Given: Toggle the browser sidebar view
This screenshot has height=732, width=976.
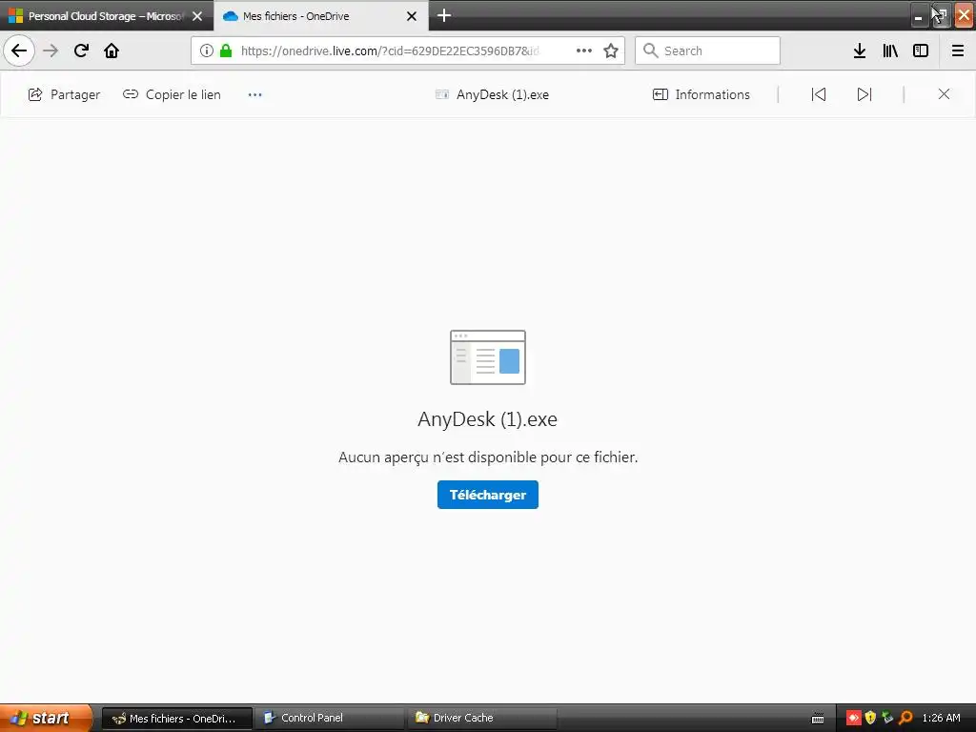Looking at the screenshot, I should click(921, 51).
